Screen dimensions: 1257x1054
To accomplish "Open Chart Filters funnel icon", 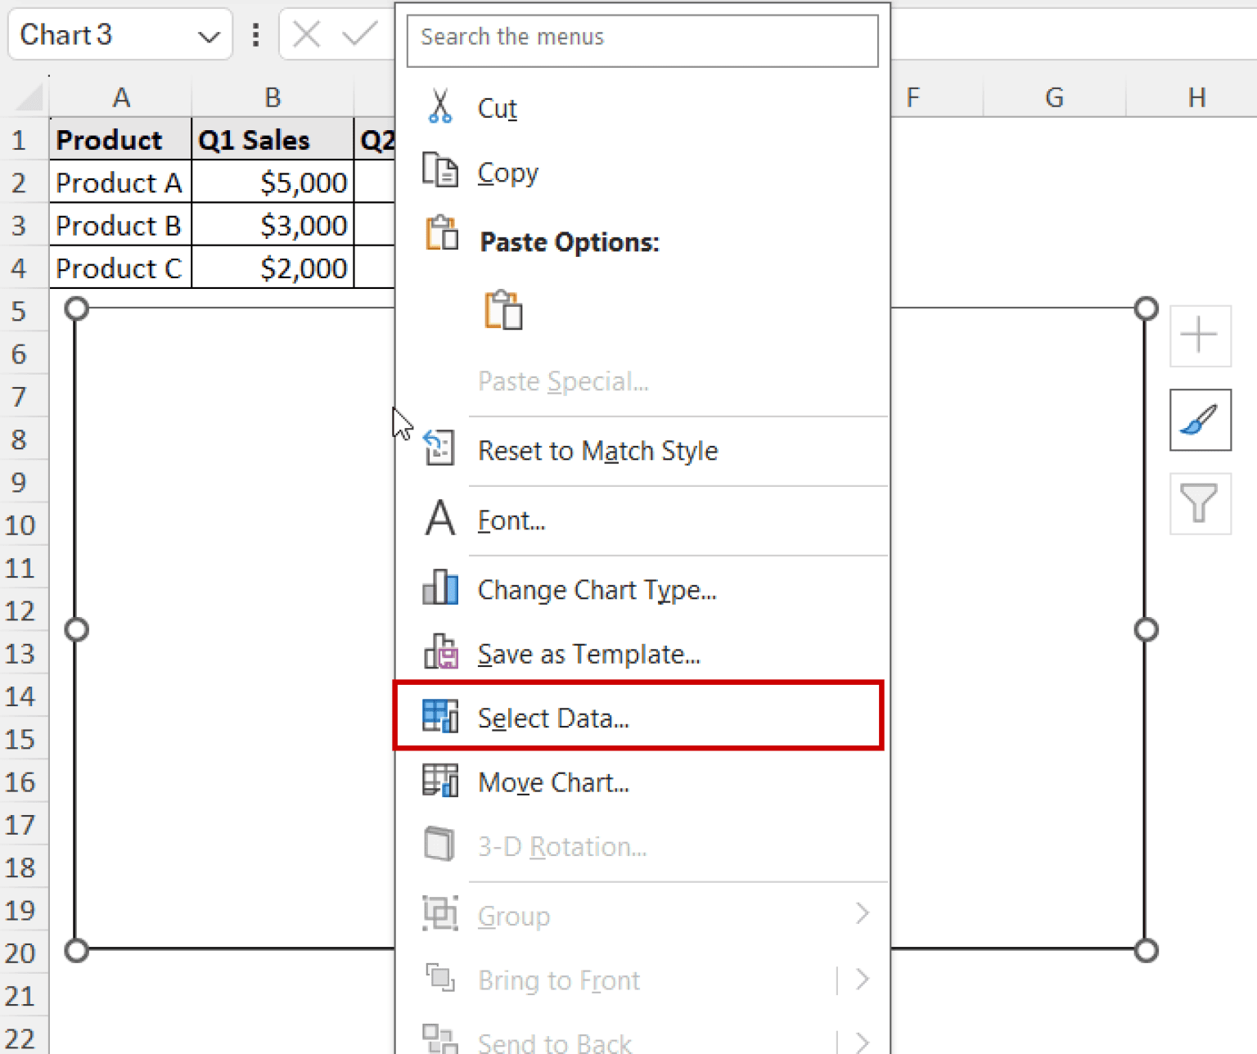I will (1199, 505).
